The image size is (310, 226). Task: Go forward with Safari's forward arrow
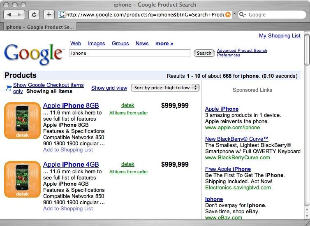[x=19, y=15]
